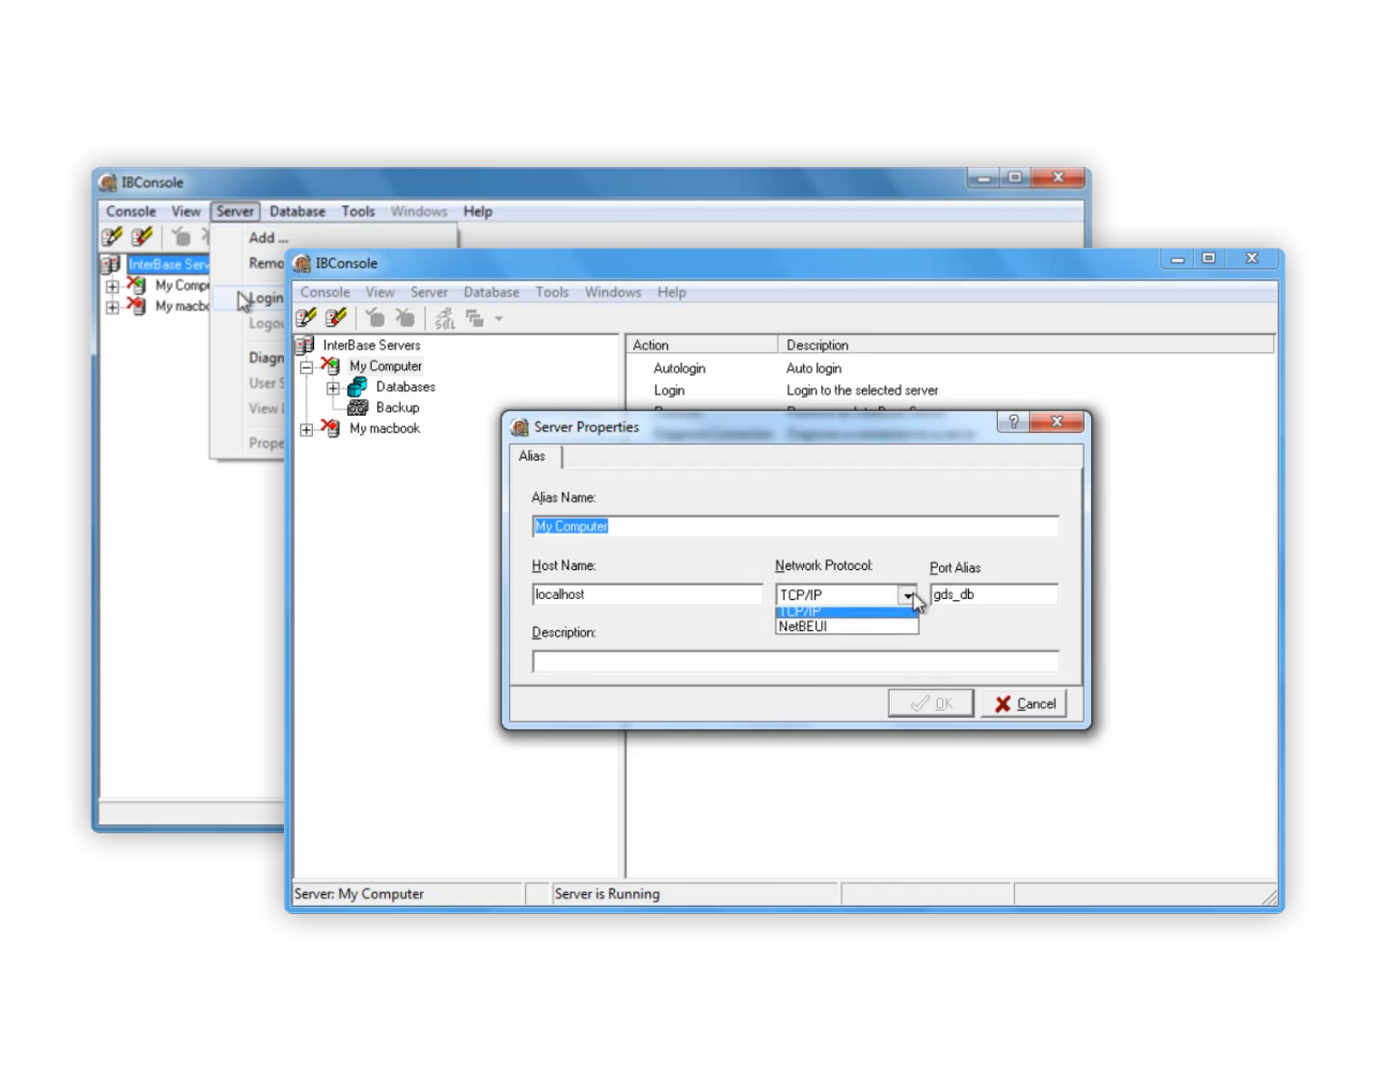Viewport: 1378px width, 1091px height.
Task: Click the Cancel button in Server Properties
Action: click(1024, 703)
